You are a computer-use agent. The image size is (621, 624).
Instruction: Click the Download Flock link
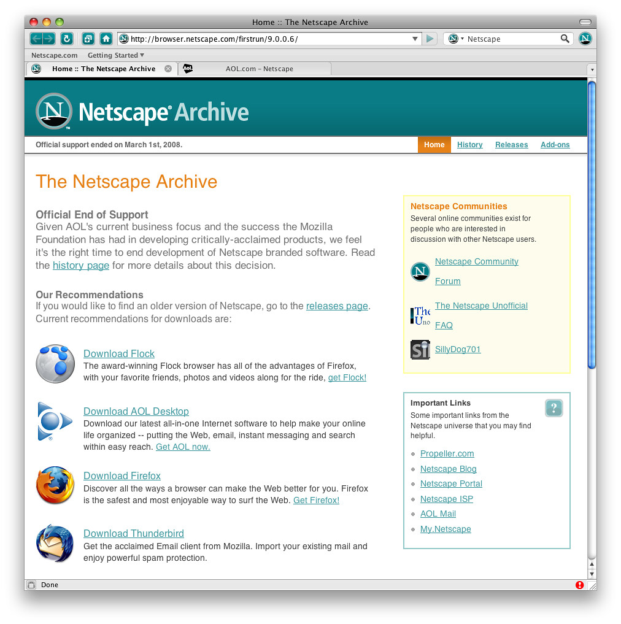point(118,353)
